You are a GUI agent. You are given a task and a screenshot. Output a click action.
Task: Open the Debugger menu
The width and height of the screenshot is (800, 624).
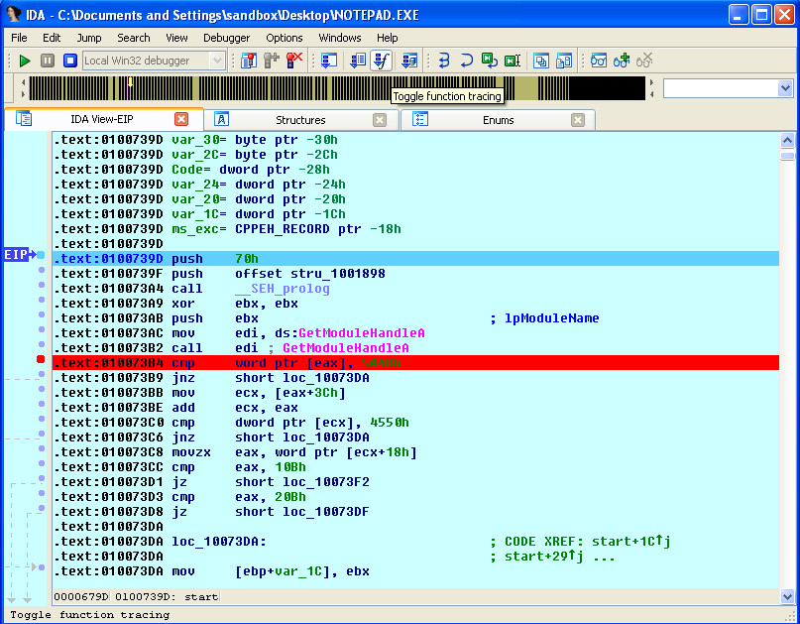[227, 38]
